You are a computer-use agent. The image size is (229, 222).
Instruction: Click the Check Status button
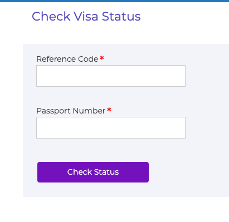[93, 172]
